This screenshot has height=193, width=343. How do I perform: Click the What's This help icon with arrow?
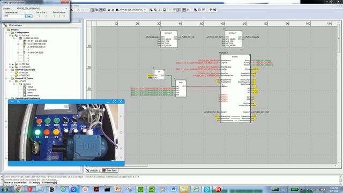coord(215,10)
